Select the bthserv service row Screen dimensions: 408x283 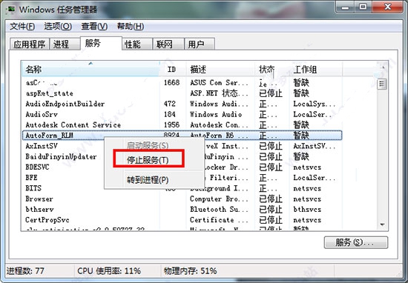tap(182, 210)
